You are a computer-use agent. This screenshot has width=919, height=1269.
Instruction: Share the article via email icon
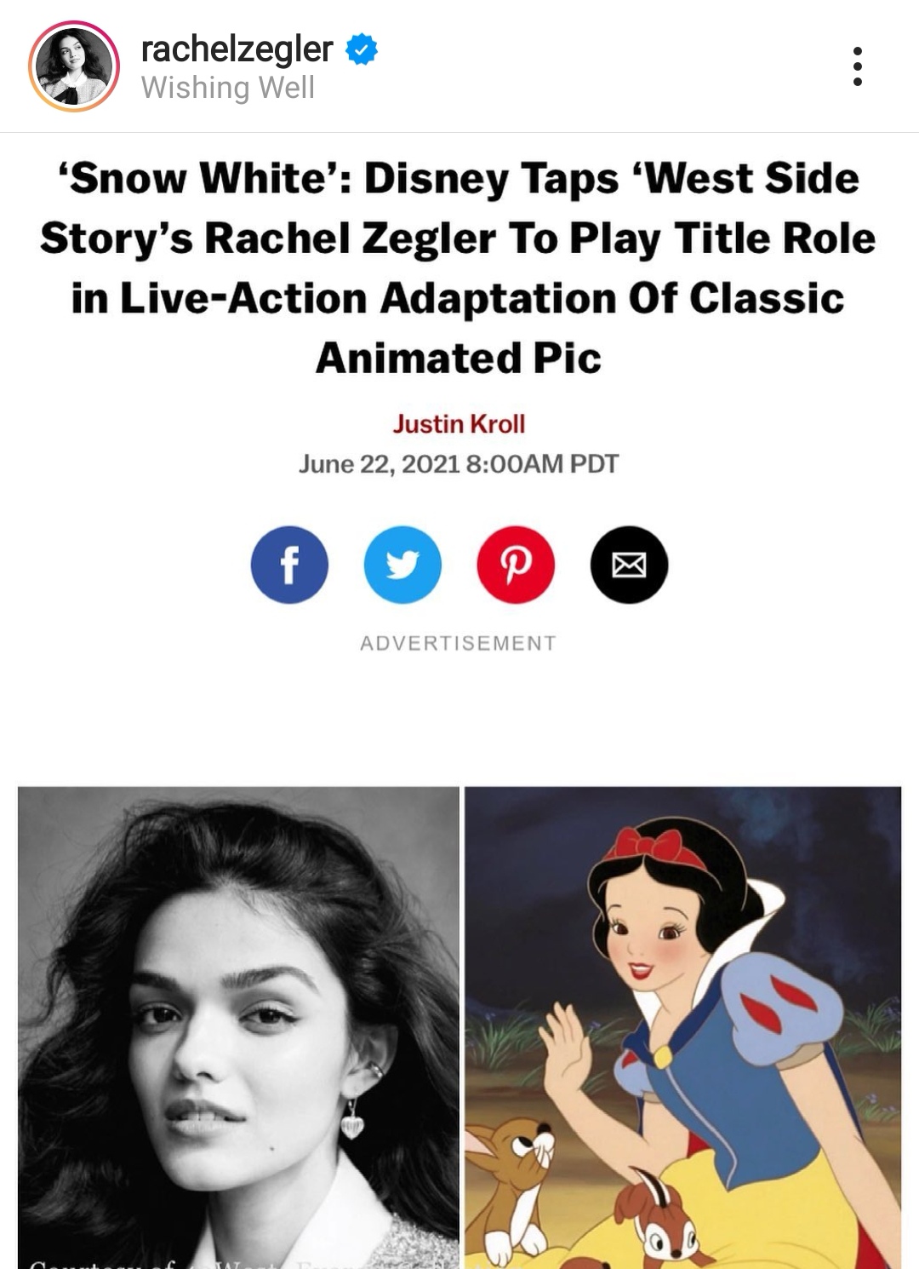[x=629, y=565]
